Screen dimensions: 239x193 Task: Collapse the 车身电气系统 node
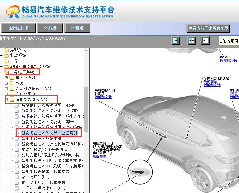pos(1,72)
